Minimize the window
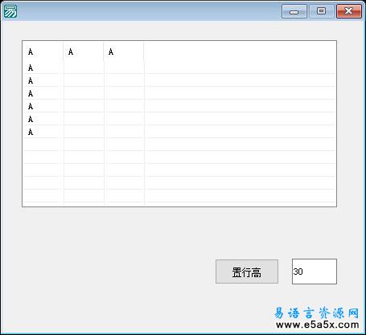The image size is (366, 335). [294, 11]
